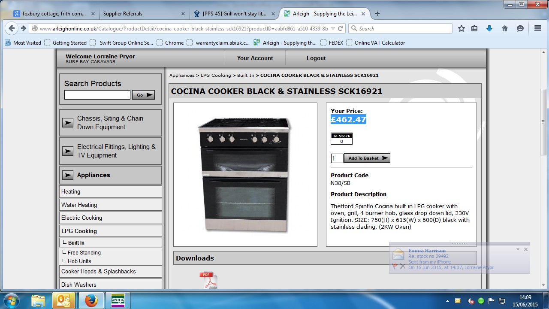Collapse the Appliances category
Screen dimensions: 549x309
pos(68,175)
